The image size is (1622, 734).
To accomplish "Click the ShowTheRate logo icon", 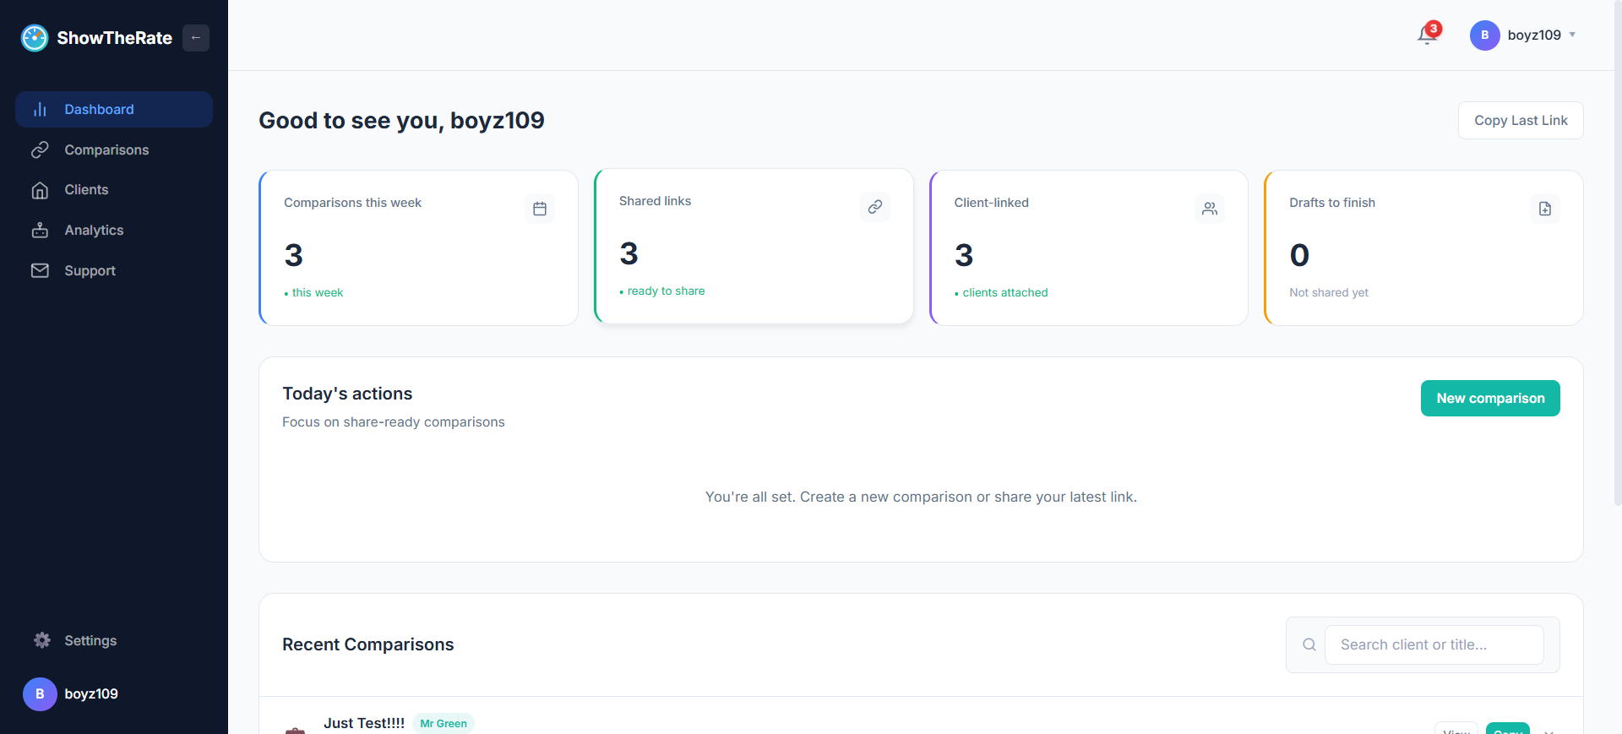I will pyautogui.click(x=35, y=38).
